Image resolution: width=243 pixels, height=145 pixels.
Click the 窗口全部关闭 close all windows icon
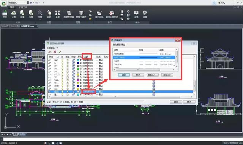click(112, 14)
